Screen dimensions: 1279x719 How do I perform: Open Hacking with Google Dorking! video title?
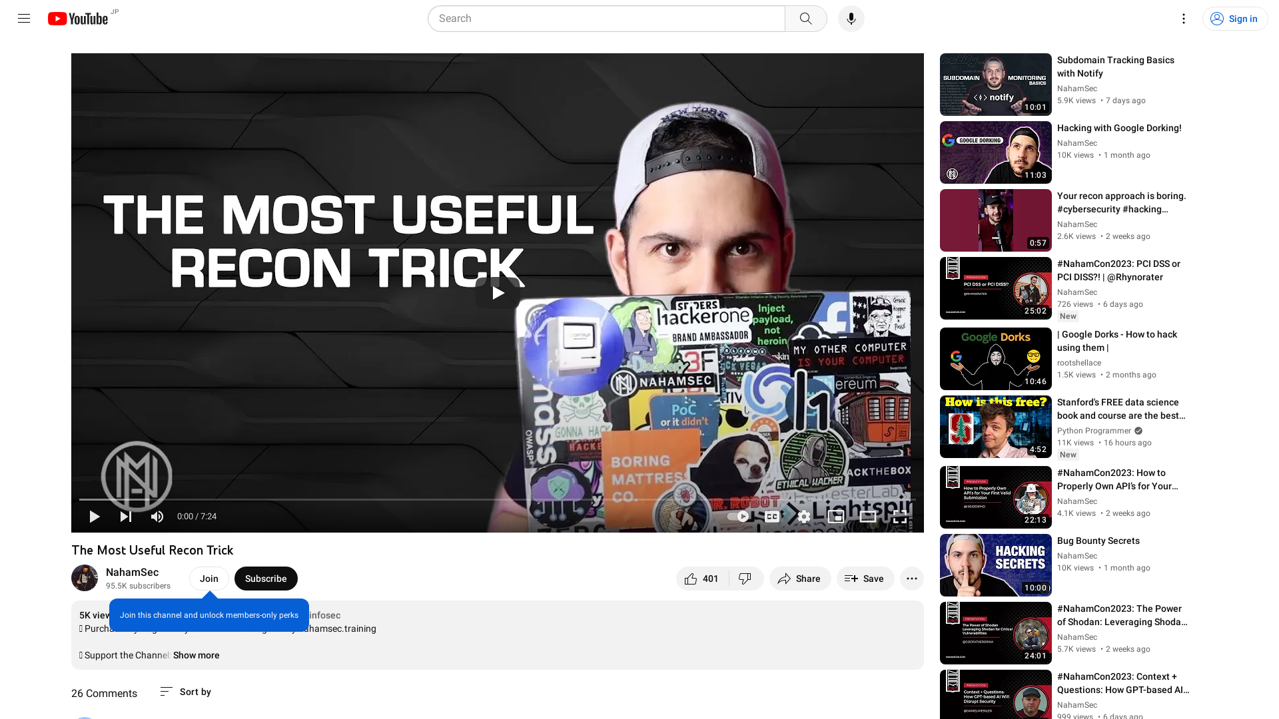point(1118,128)
